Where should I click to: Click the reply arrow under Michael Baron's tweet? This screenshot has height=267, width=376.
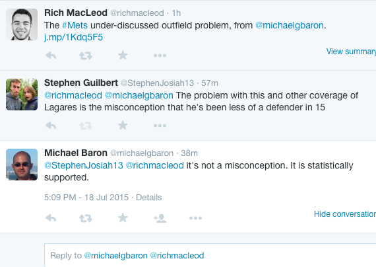[51, 218]
